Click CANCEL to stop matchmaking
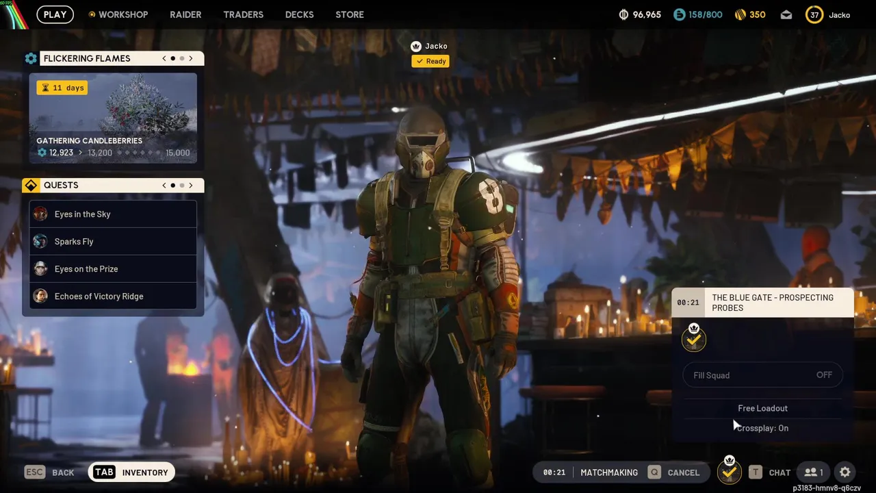The image size is (876, 493). (x=683, y=472)
